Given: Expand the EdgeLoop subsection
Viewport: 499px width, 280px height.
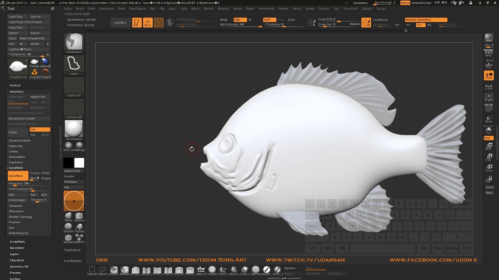Looking at the screenshot, I should click(16, 146).
